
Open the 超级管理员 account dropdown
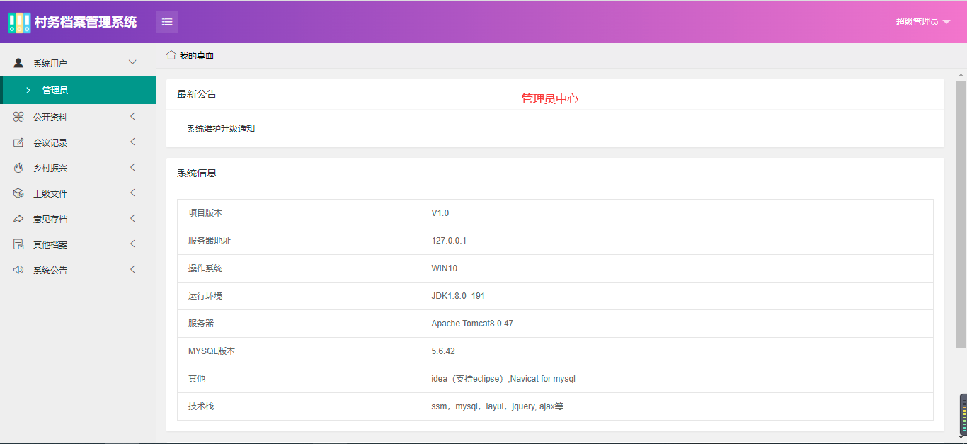click(x=922, y=22)
